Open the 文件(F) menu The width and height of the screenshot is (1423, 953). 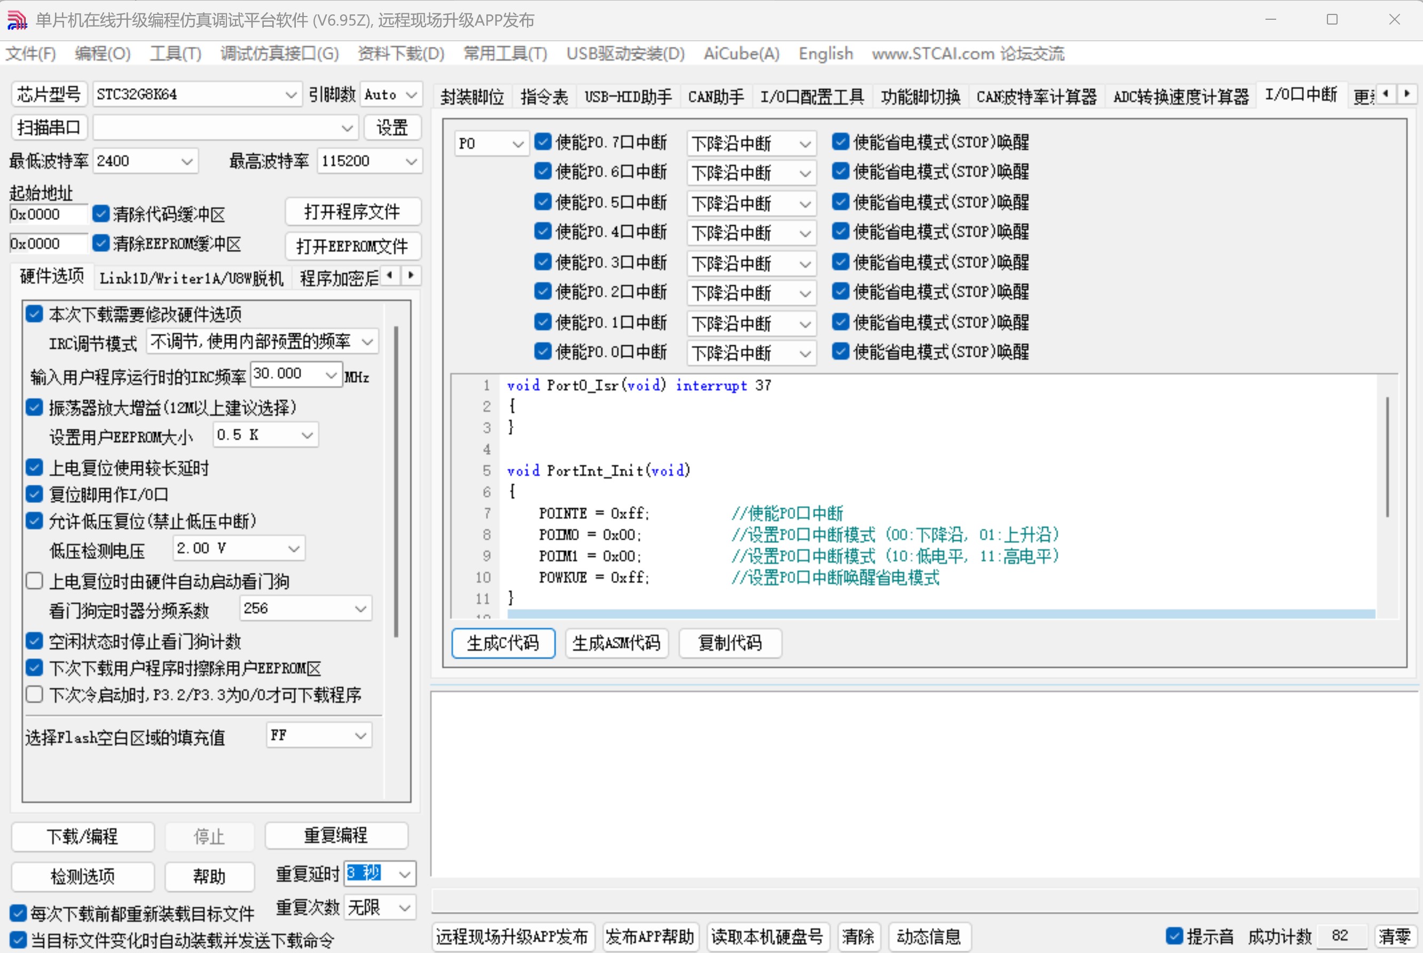tap(31, 53)
